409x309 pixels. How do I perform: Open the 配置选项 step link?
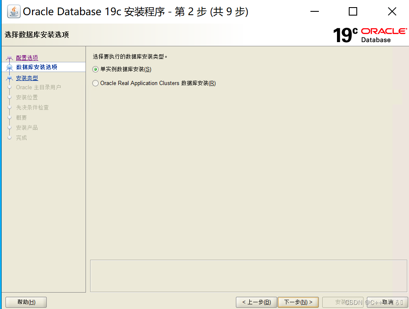[x=27, y=58]
